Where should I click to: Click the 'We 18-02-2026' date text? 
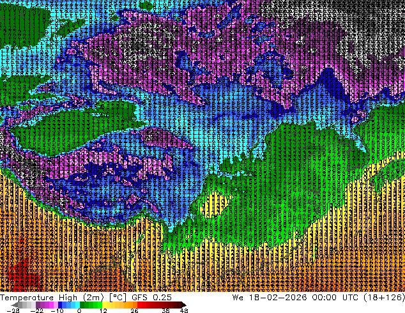pos(270,298)
